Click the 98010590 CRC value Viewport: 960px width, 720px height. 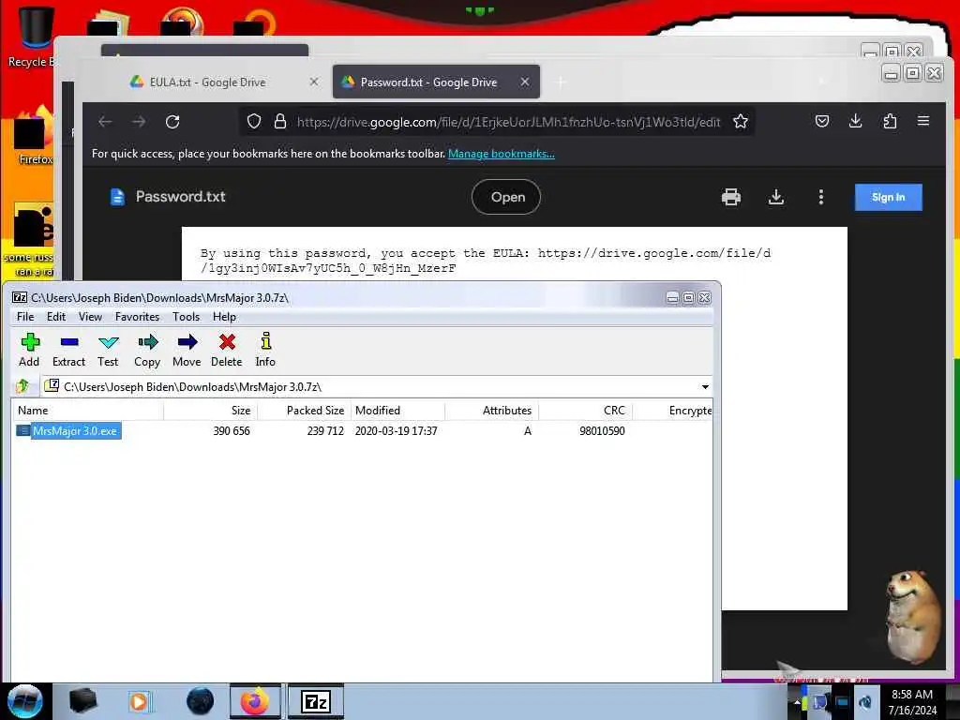click(602, 431)
